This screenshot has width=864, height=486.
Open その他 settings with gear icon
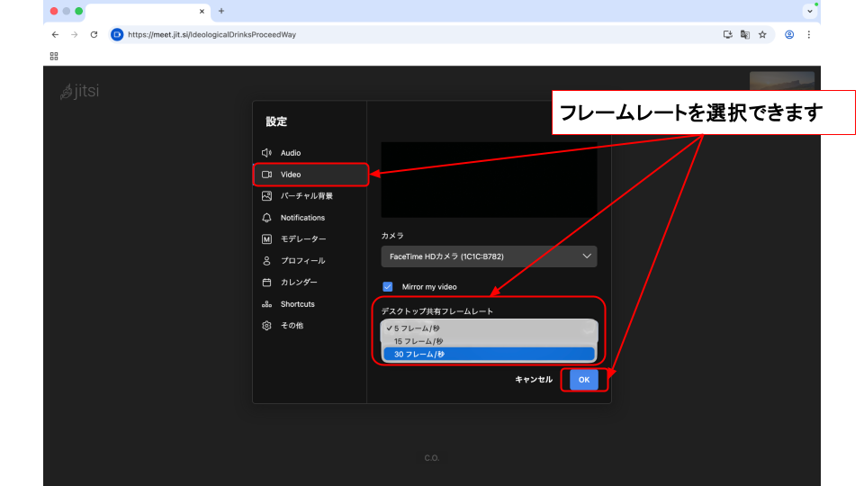coord(266,326)
